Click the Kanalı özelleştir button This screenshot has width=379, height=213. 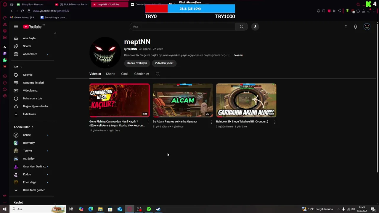tap(137, 63)
